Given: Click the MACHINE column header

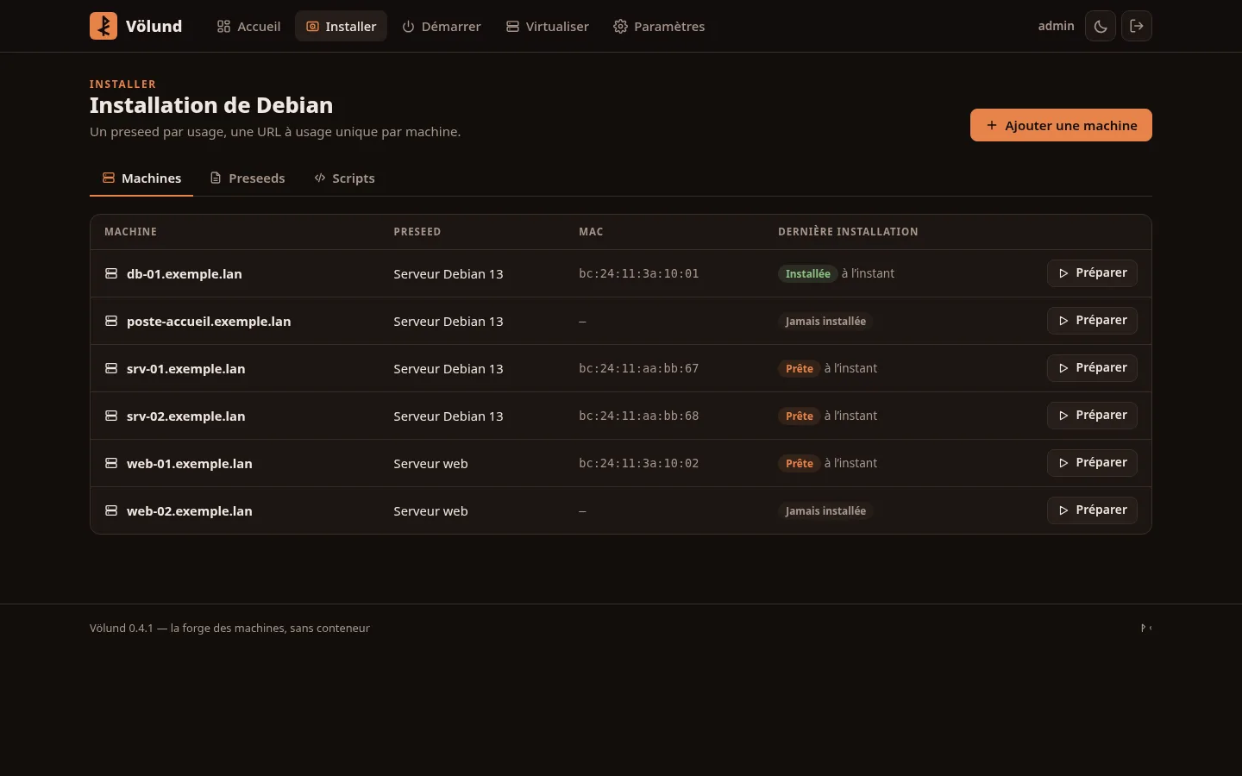Looking at the screenshot, I should coord(130,232).
